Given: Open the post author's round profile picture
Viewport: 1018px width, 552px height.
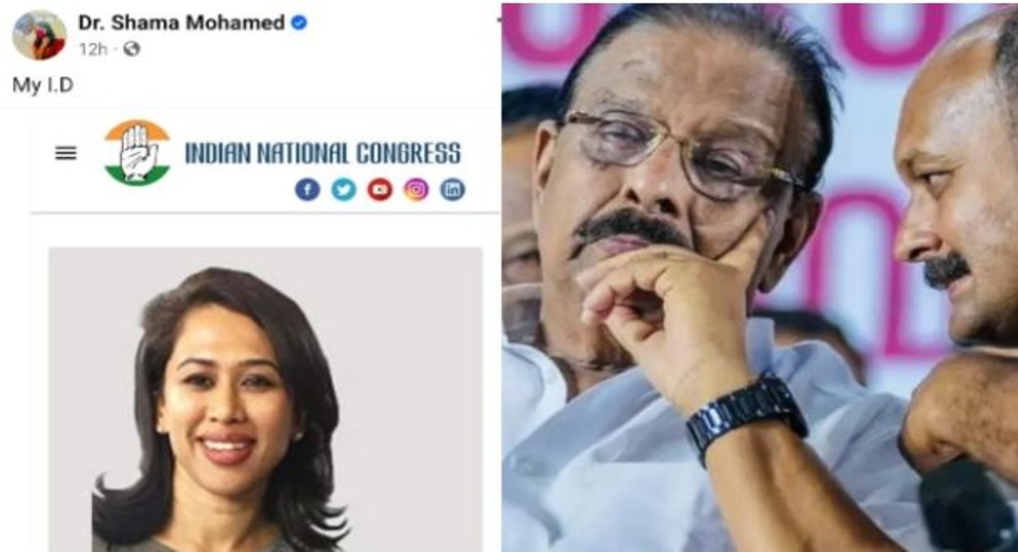Looking at the screenshot, I should coord(40,35).
